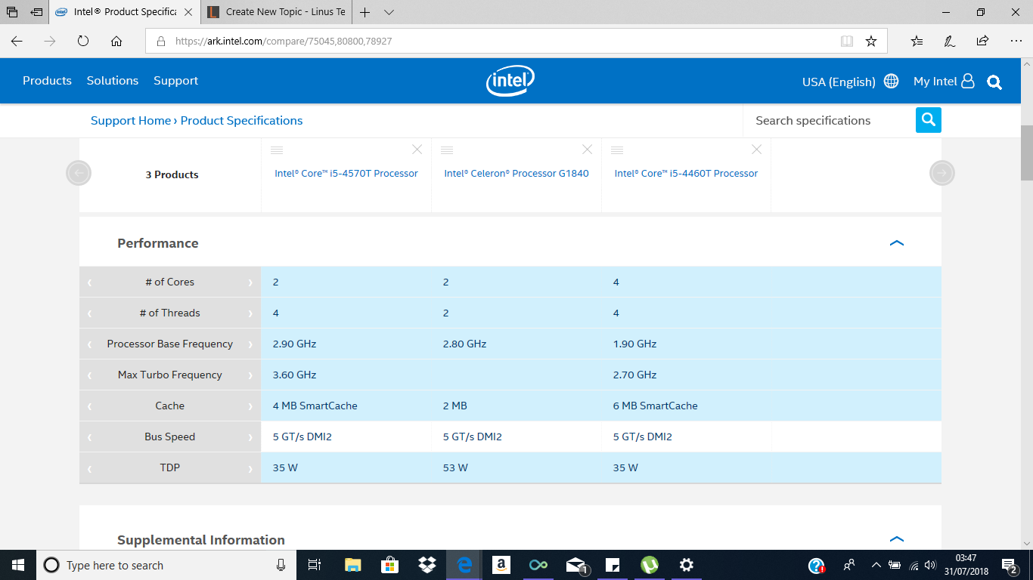Viewport: 1033px width, 580px height.
Task: Refresh the page in Edge
Action: pos(83,42)
